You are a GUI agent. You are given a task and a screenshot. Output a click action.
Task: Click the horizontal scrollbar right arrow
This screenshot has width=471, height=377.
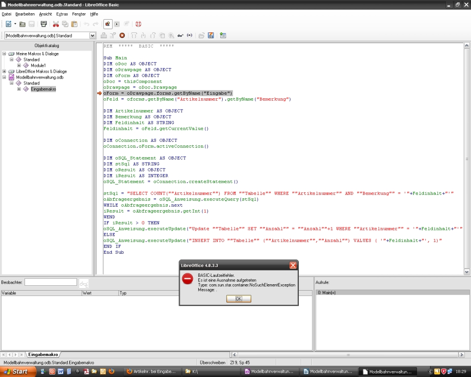(462, 355)
